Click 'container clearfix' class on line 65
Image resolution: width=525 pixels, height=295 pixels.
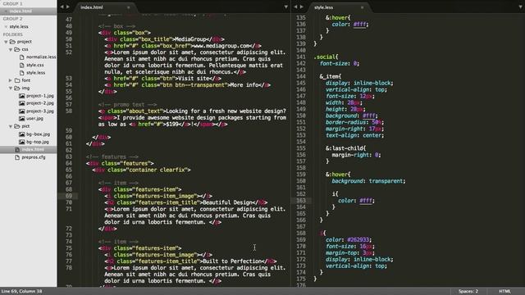click(x=157, y=170)
